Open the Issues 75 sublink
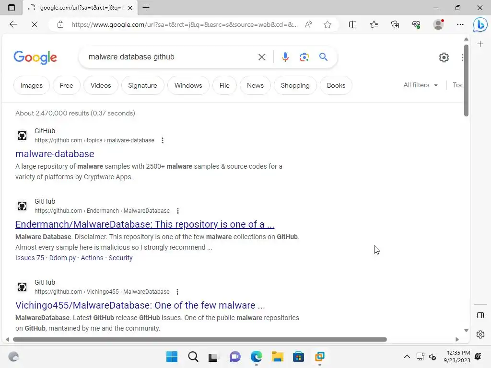 point(30,258)
